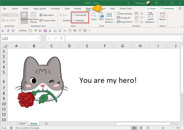This screenshot has height=130, width=184.
Task: Open the File tab
Action: pyautogui.click(x=5, y=9)
